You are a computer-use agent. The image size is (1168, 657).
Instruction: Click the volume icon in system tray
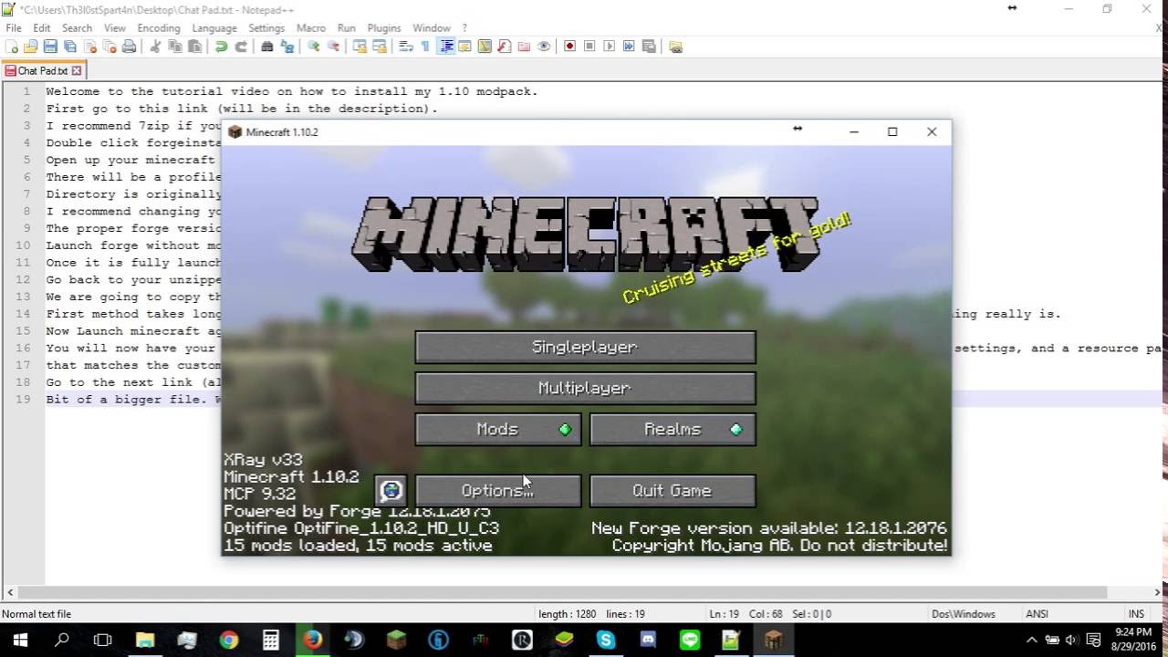coord(1071,640)
